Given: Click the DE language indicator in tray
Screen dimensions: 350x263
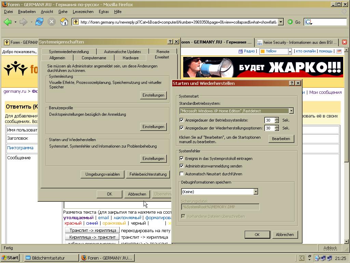Looking at the screenshot, I should [x=301, y=258].
